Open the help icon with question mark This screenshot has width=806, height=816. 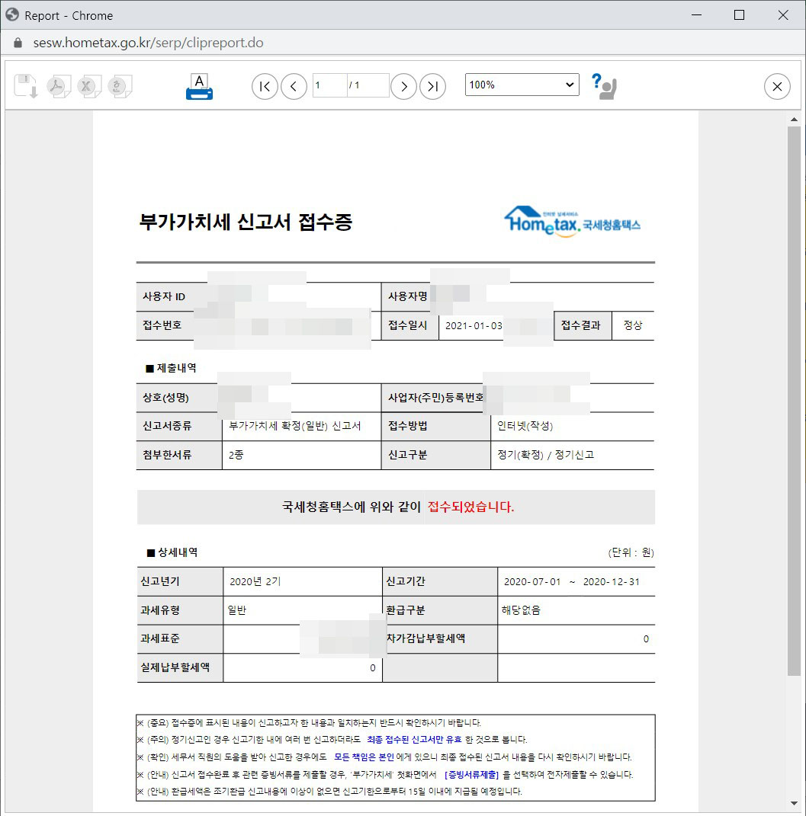pyautogui.click(x=604, y=86)
